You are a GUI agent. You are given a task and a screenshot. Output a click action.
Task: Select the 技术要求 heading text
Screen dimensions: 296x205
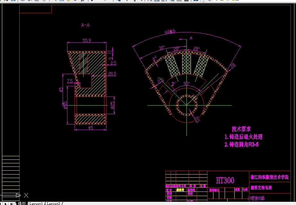(x=241, y=129)
